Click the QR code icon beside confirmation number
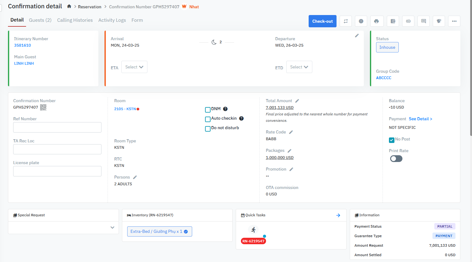This screenshot has width=472, height=262. 43,107
